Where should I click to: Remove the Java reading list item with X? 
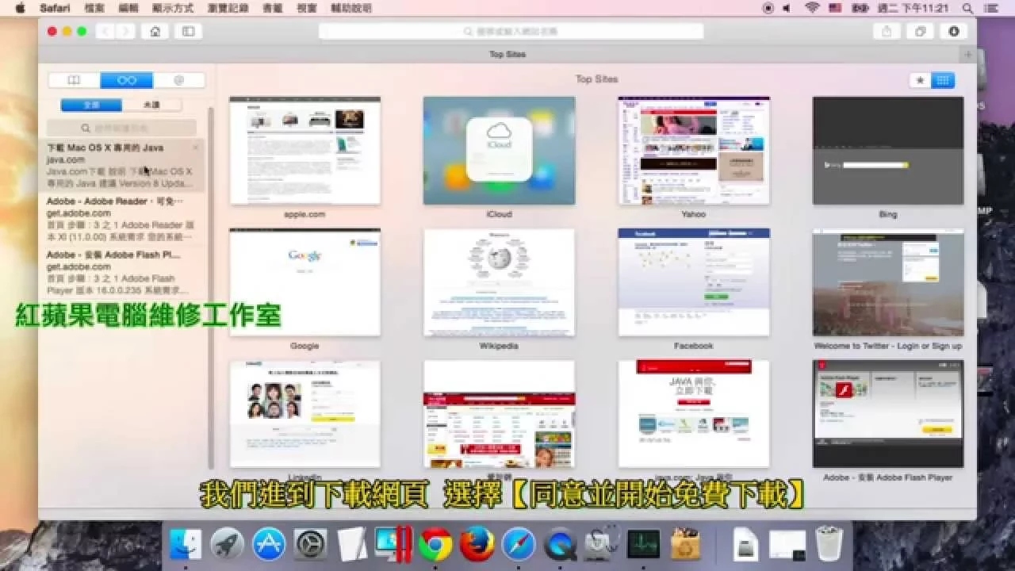click(196, 148)
